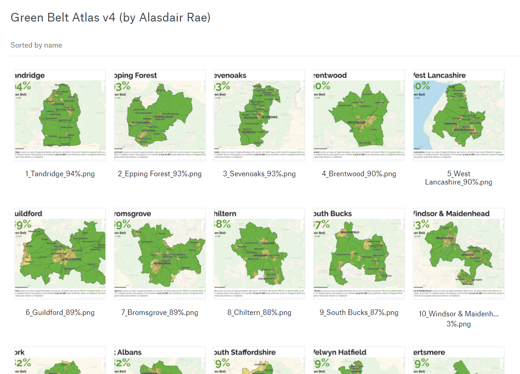Viewport: 520px width, 374px height.
Task: Click the filename link 8_Chiltern_88%.png
Action: click(x=259, y=313)
